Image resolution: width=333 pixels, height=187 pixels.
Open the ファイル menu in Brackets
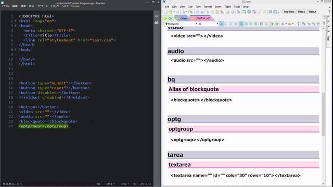pos(5,6)
